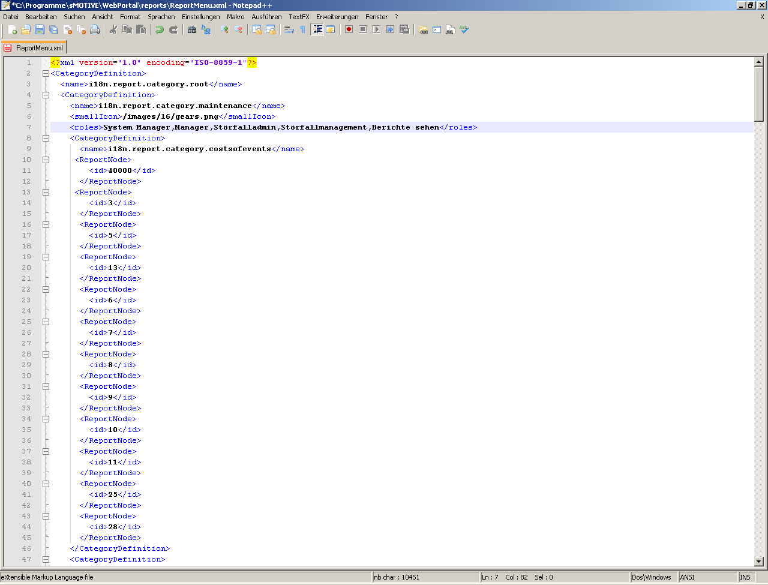Open the Suchen menu
Image resolution: width=768 pixels, height=585 pixels.
[74, 17]
